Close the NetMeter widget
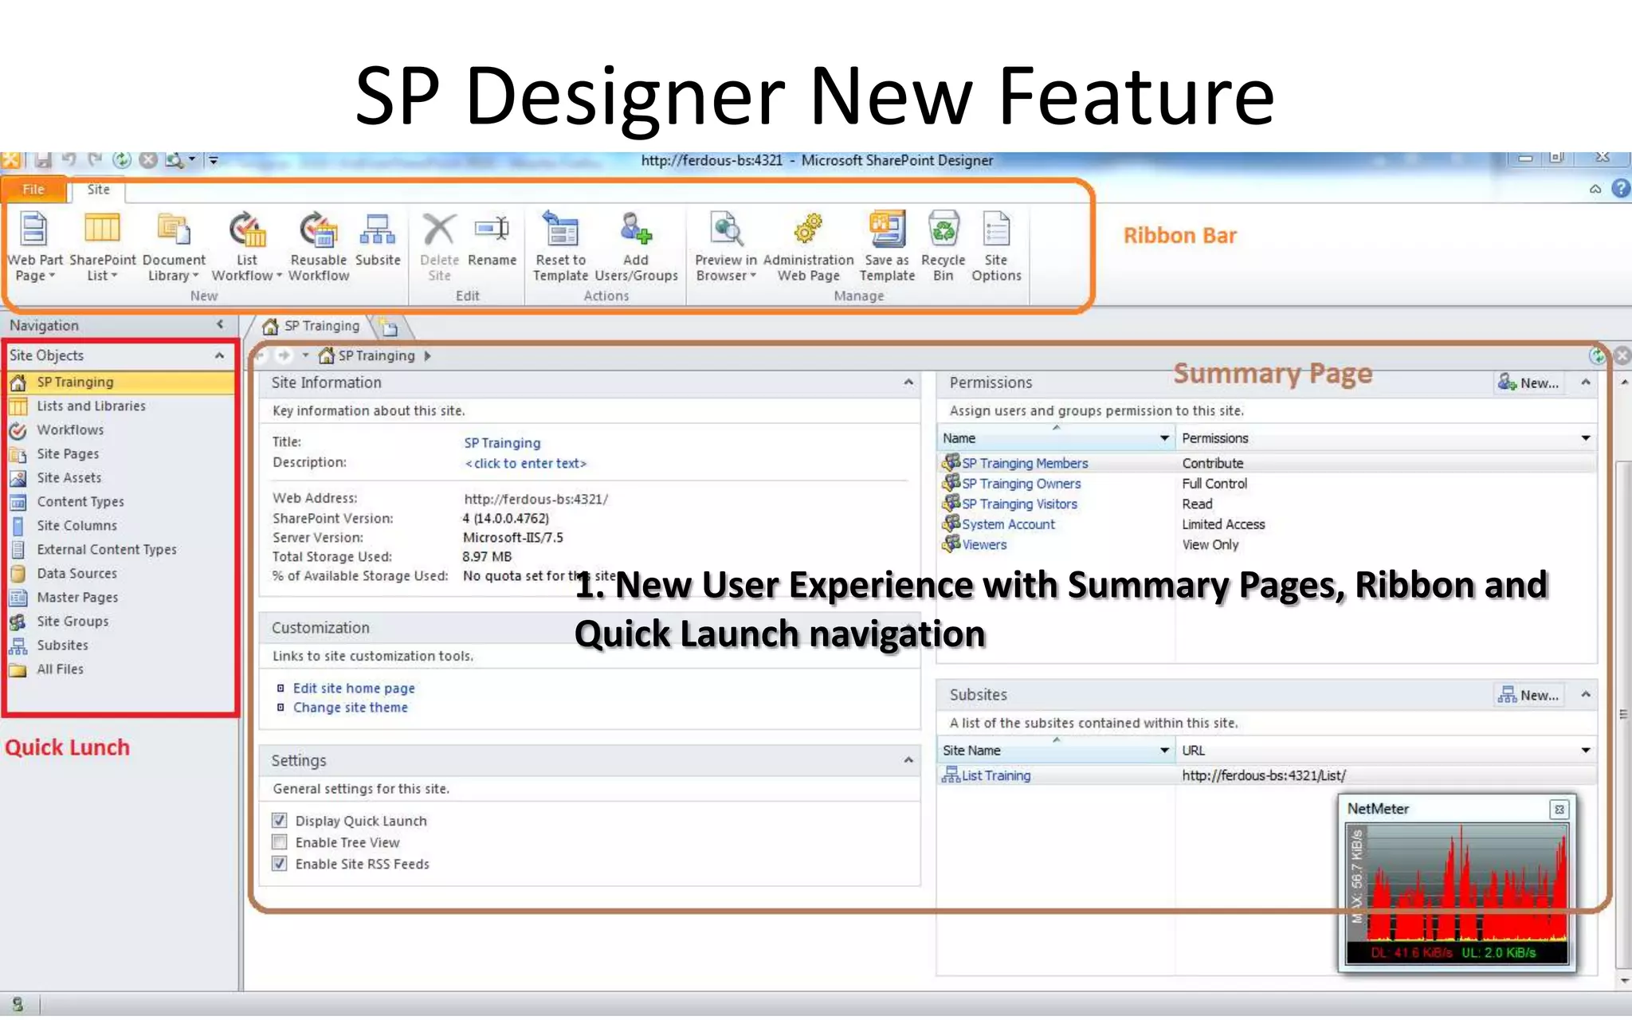The image size is (1632, 1020). pos(1559,810)
